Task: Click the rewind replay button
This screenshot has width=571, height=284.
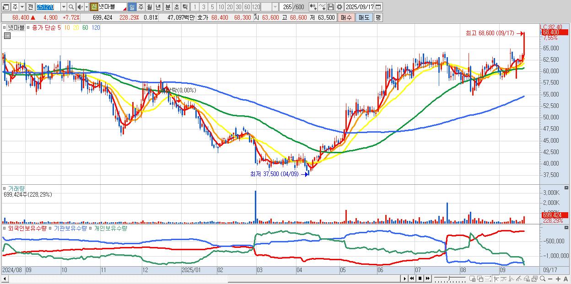Action: pyautogui.click(x=412, y=279)
